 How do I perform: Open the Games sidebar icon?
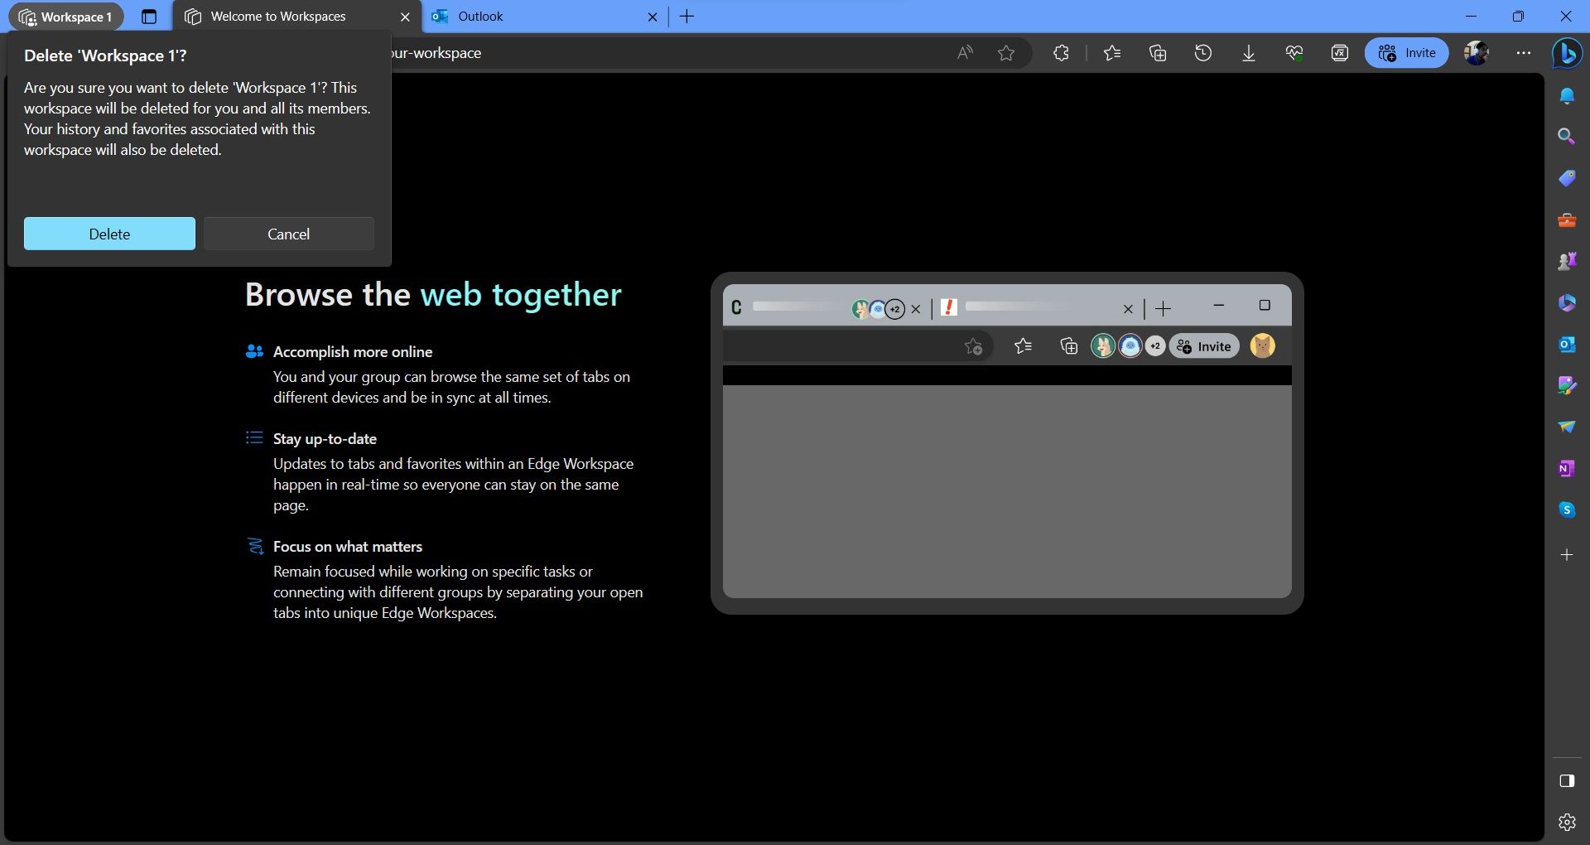coord(1566,260)
